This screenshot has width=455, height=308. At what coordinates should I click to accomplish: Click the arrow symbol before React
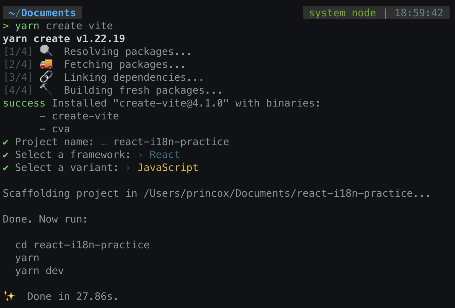tap(140, 155)
